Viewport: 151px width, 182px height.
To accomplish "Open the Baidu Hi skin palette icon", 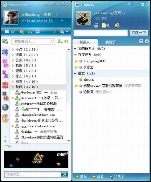I will pos(117,25).
